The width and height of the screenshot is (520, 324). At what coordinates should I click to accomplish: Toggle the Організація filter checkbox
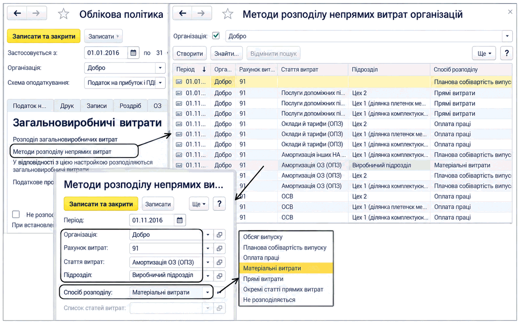pyautogui.click(x=216, y=35)
